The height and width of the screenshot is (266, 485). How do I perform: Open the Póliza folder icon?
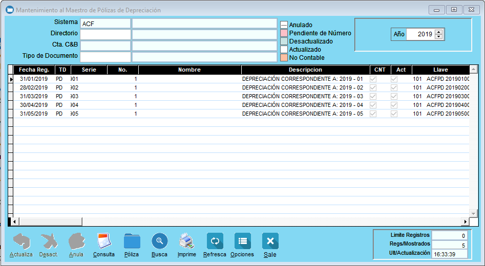[x=132, y=241]
